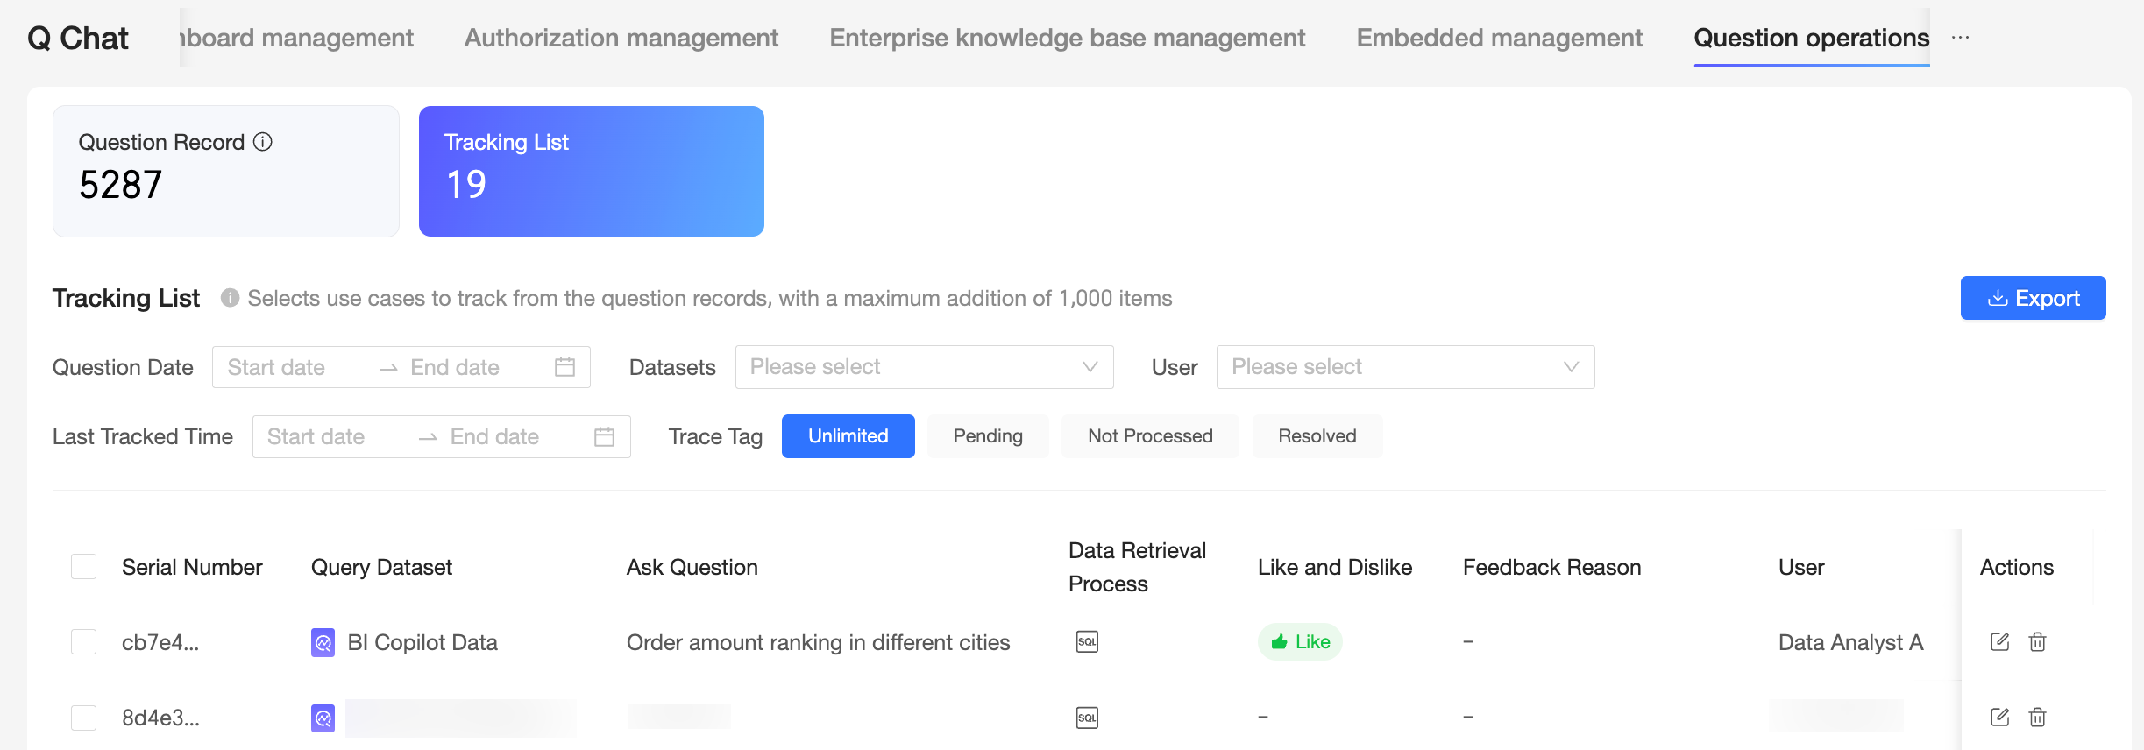Click the info icon beside Question Record
This screenshot has width=2144, height=750.
point(263,142)
